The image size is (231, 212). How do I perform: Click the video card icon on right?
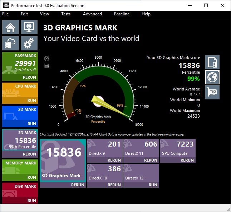point(212,92)
